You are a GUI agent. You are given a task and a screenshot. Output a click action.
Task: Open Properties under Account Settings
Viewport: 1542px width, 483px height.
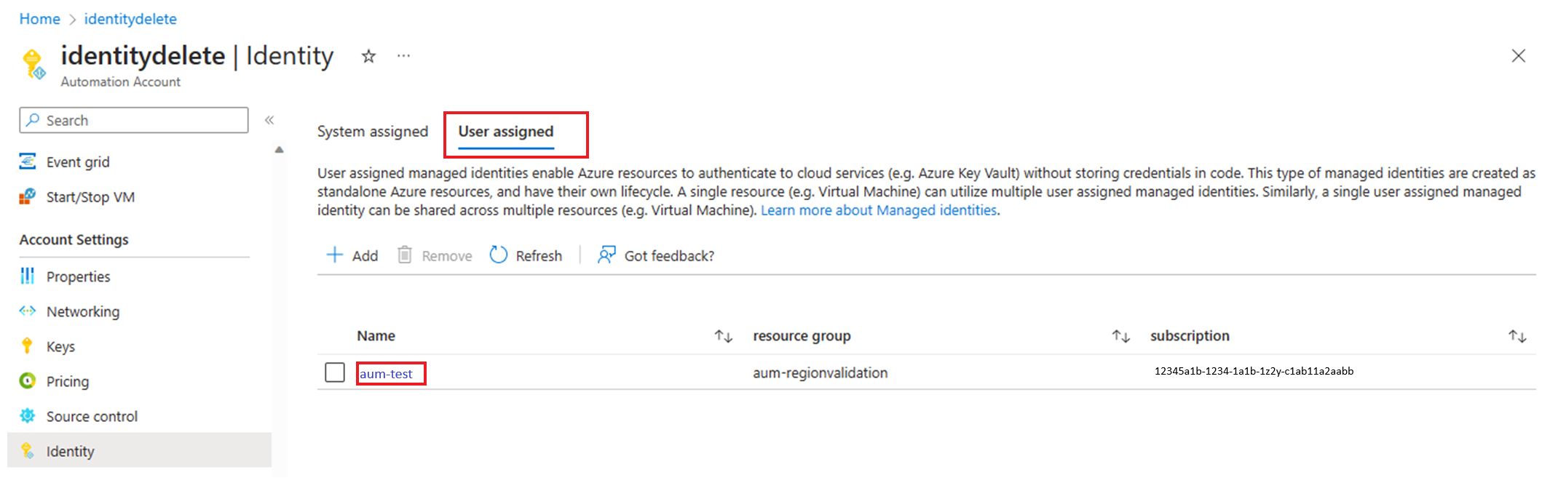[78, 276]
